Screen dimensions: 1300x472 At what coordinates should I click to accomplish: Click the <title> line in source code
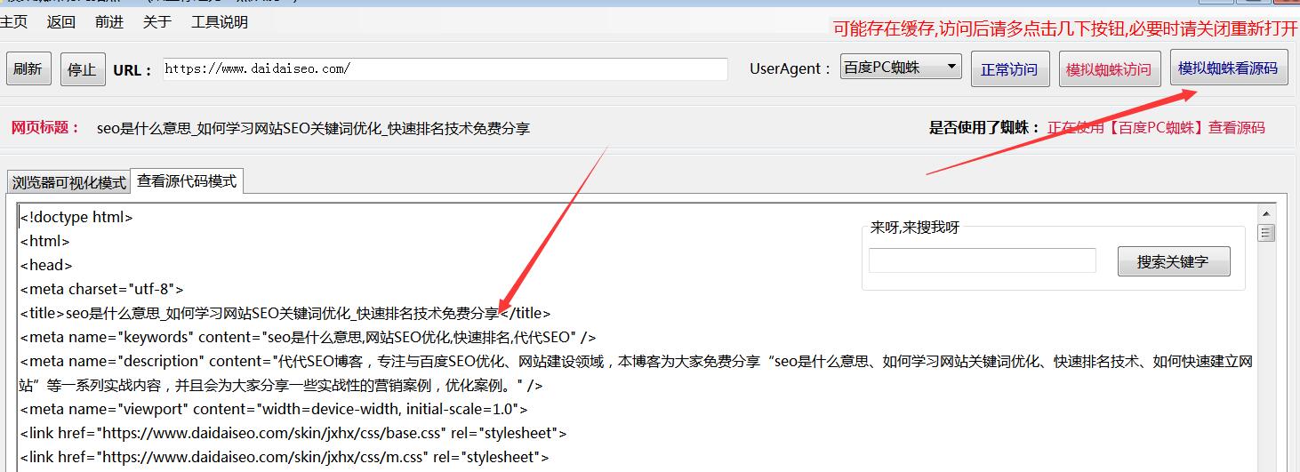click(x=285, y=313)
